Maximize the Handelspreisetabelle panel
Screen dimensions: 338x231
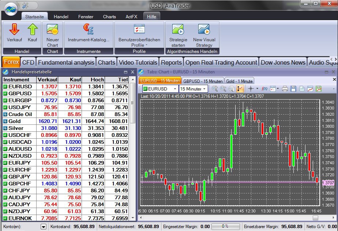pos(126,72)
